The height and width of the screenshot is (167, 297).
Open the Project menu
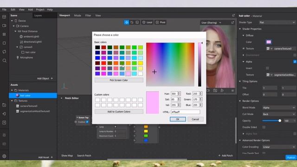coord(40,9)
